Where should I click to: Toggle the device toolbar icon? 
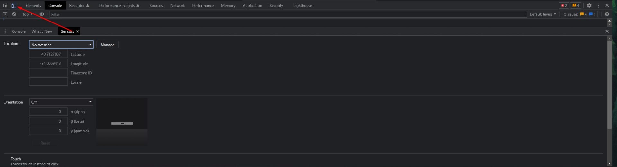pyautogui.click(x=13, y=5)
